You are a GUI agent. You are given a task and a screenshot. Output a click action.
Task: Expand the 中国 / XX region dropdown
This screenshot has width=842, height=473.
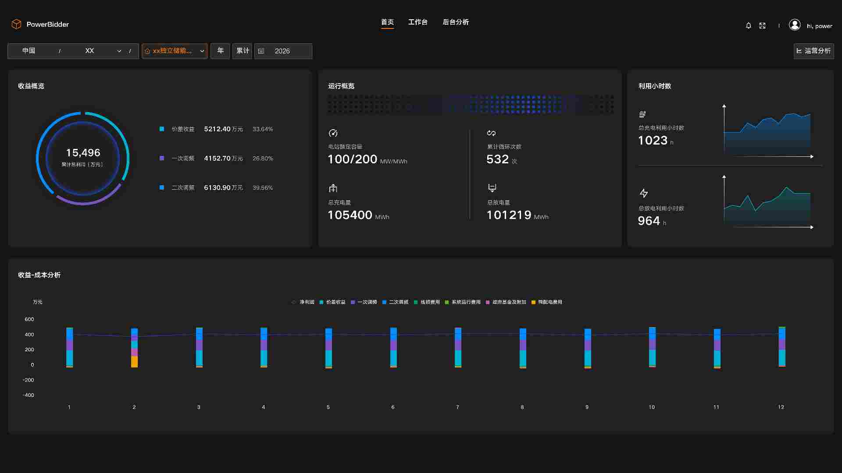click(x=119, y=51)
